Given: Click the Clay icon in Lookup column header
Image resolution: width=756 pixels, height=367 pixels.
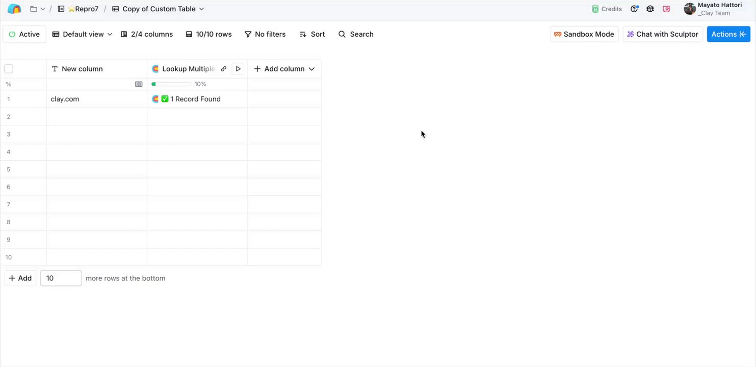Looking at the screenshot, I should [x=155, y=69].
